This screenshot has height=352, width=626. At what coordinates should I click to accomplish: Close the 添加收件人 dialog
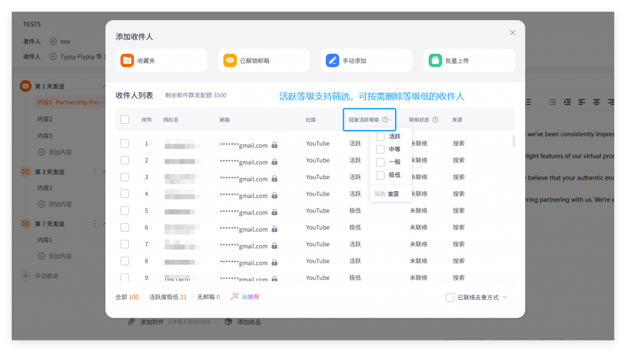point(512,32)
